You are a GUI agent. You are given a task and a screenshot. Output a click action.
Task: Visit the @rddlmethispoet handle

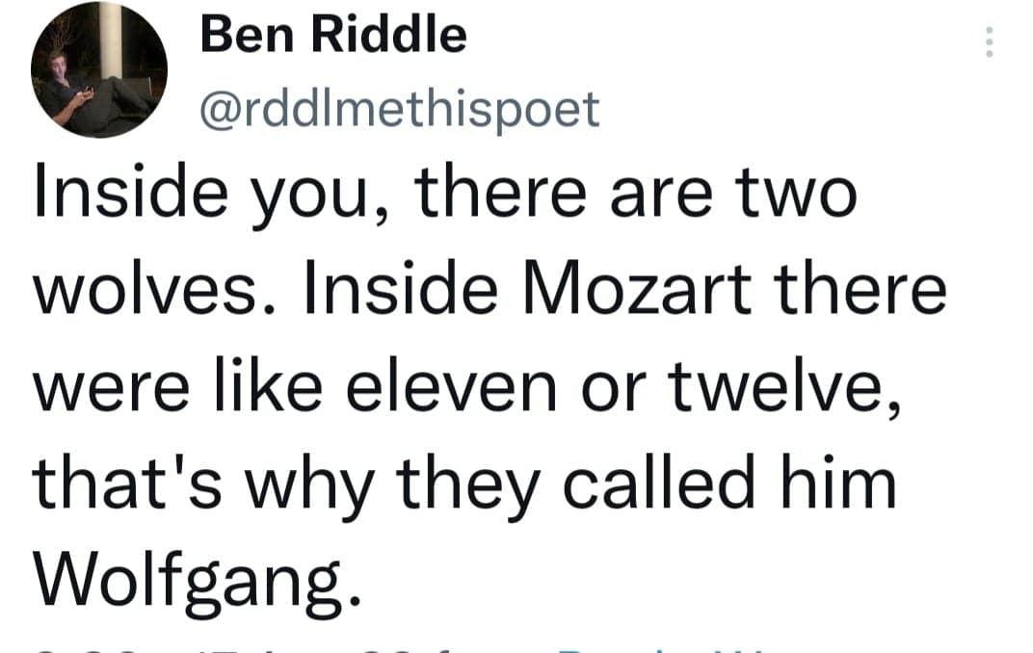coord(399,109)
